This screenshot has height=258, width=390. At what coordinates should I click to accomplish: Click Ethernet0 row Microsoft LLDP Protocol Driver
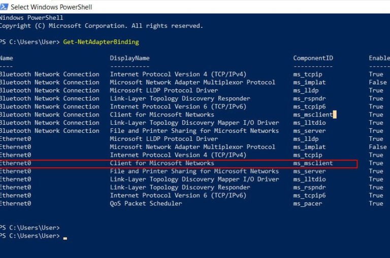click(x=164, y=139)
